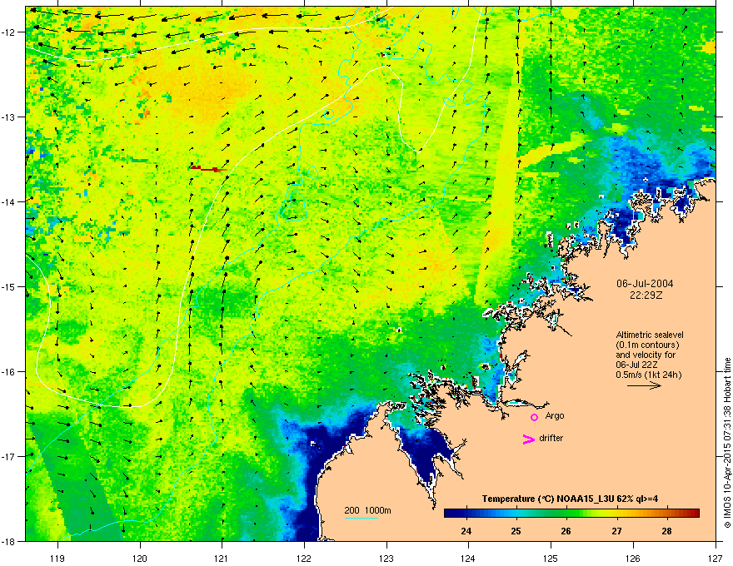
Task: Click the time label 22:29Z
Action: [646, 295]
